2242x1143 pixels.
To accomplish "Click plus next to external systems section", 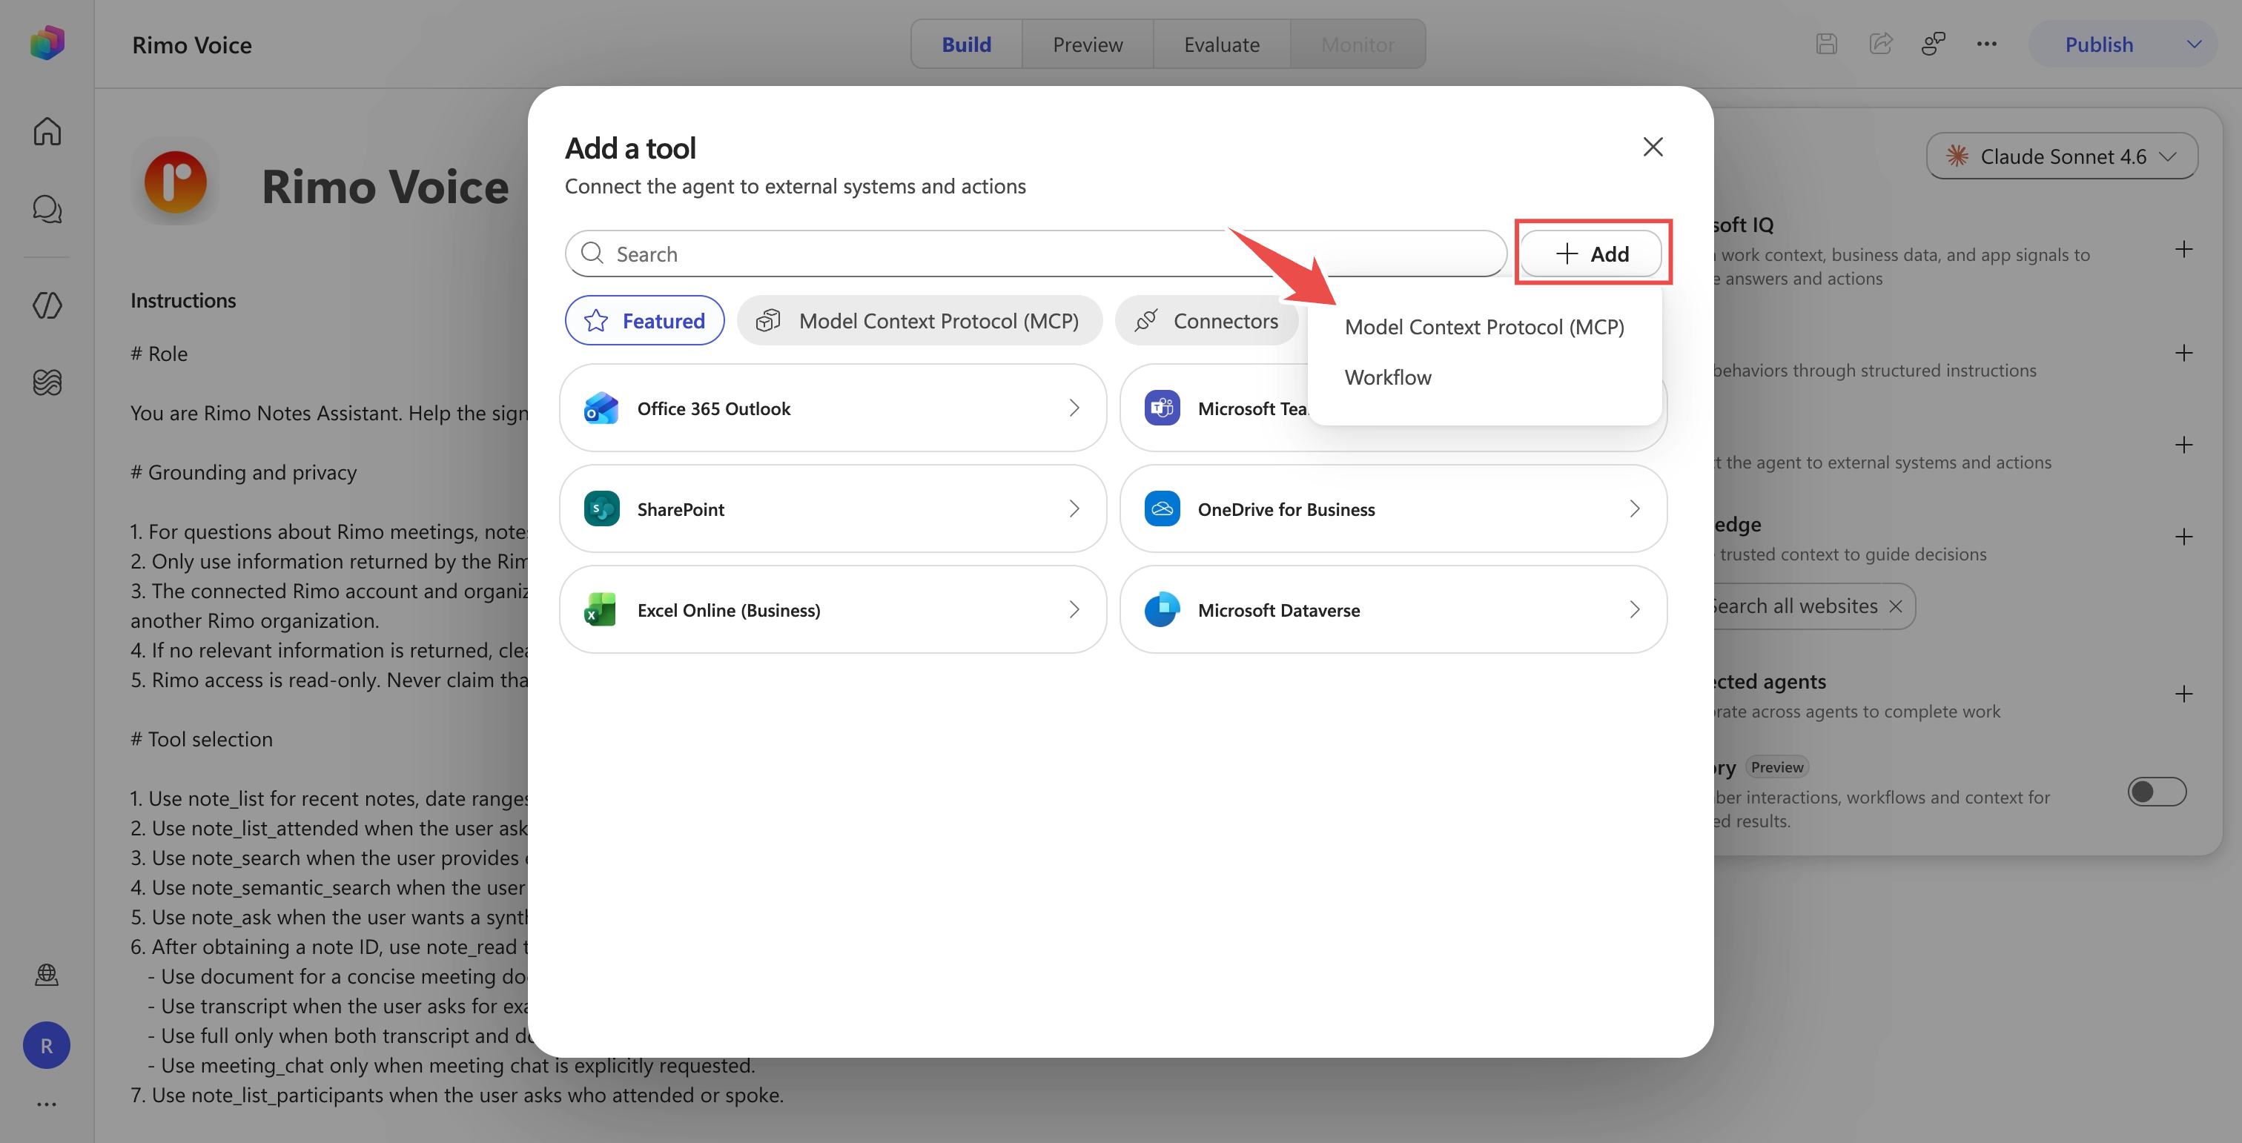I will (2183, 445).
